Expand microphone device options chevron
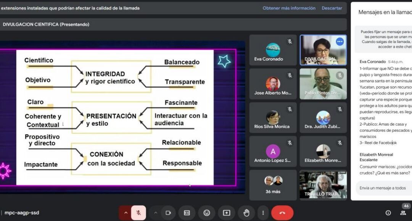 click(126, 213)
